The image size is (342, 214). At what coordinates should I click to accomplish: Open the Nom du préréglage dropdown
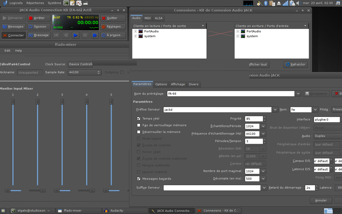pos(298,94)
